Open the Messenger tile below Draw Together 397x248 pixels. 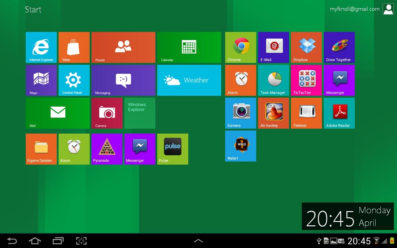[x=339, y=80]
